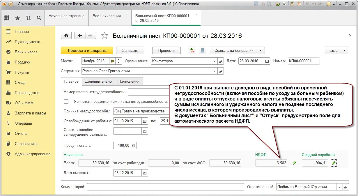
Task: Click Провести и закрыть
Action: [x=87, y=50]
